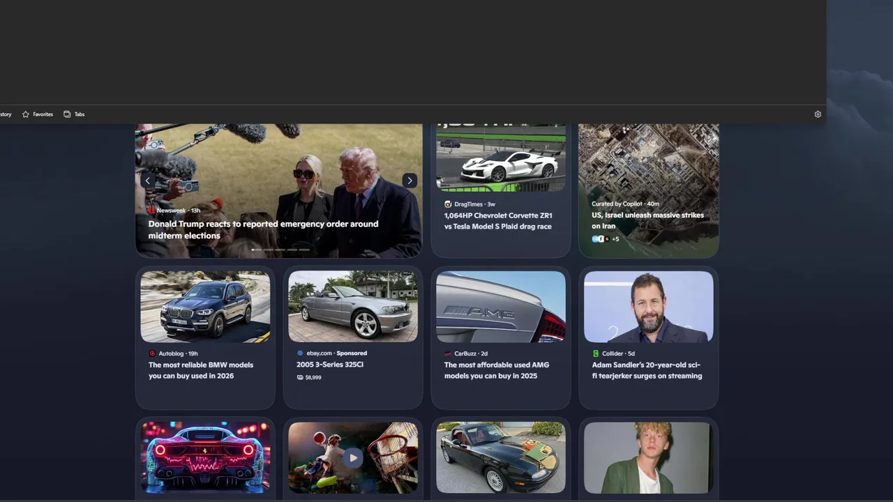The image size is (893, 502).
Task: Click the 'Autoblog · 19h' label
Action: (x=178, y=353)
